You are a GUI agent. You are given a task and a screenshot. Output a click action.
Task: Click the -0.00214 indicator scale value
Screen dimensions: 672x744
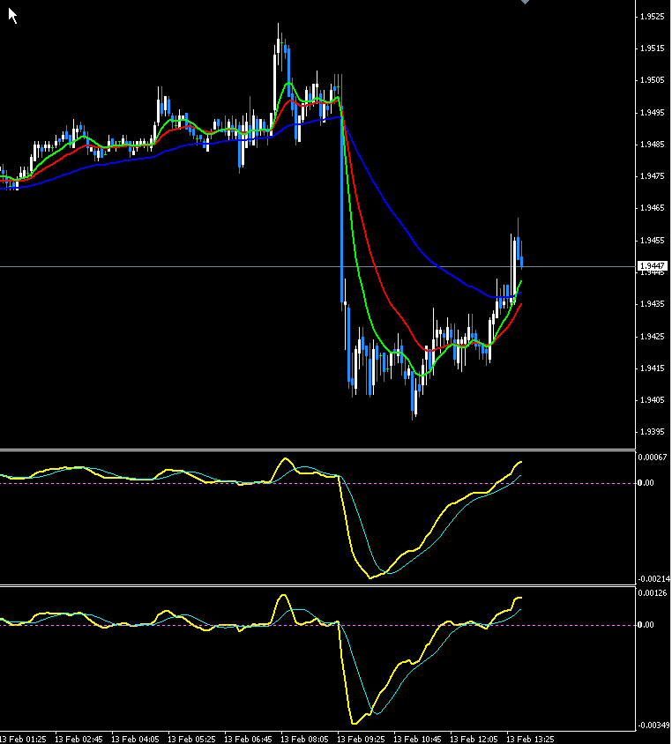tap(653, 578)
